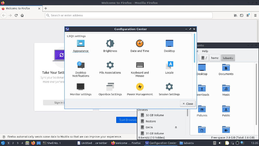
Task: Open the Brightness settings icon
Action: 110,46
